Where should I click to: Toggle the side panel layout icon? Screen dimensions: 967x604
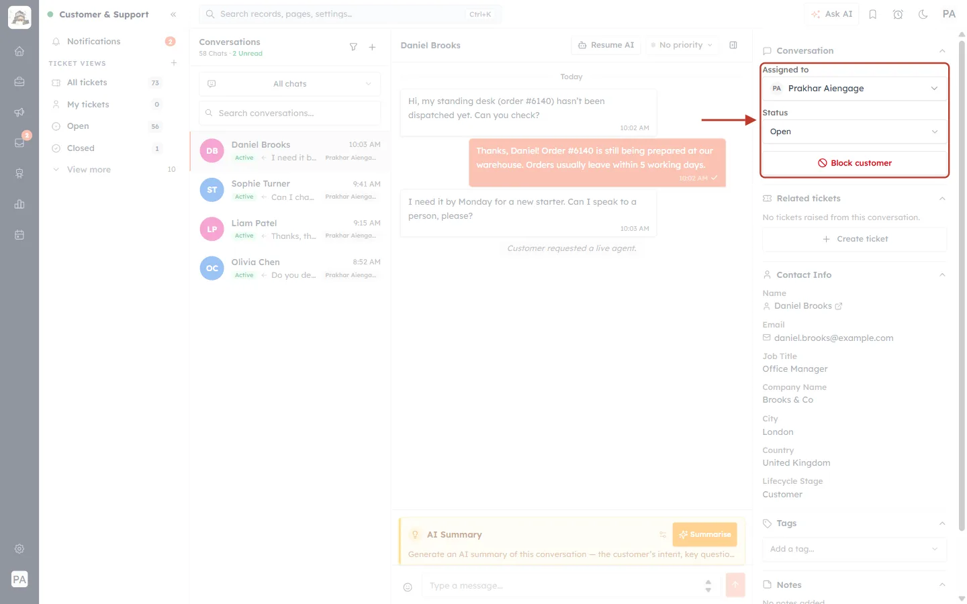point(733,45)
